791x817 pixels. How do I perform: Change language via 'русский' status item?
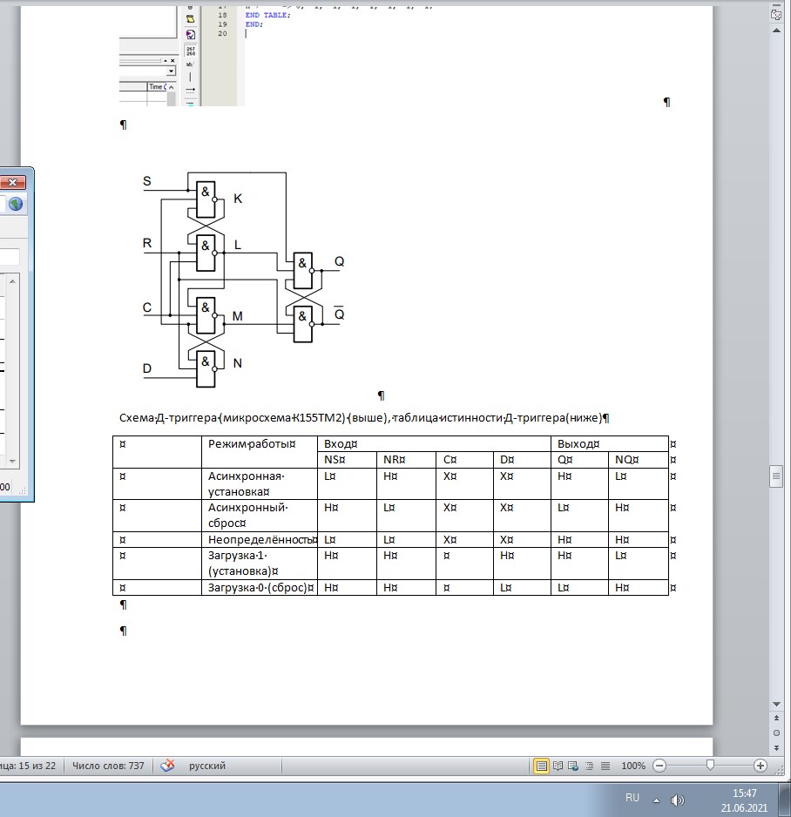pos(206,766)
